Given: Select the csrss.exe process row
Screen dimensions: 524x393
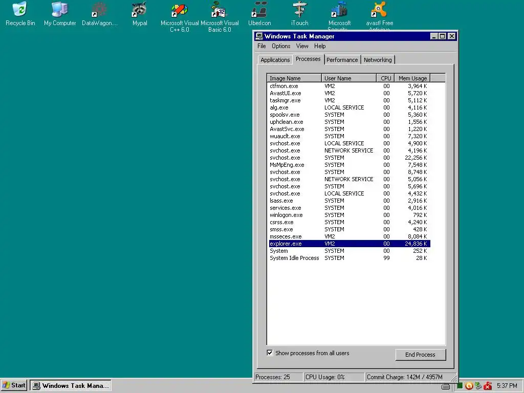Looking at the screenshot, I should [x=349, y=222].
